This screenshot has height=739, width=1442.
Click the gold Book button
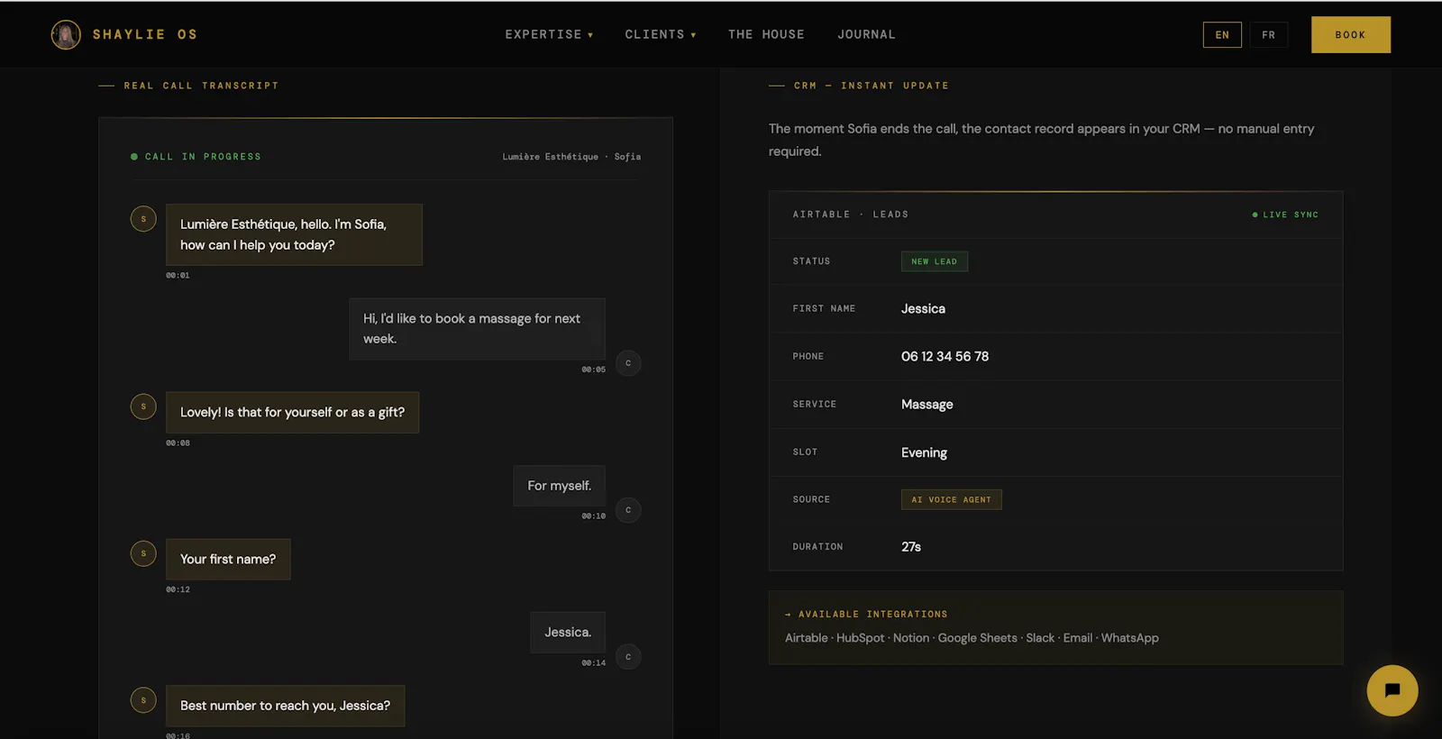click(x=1350, y=35)
